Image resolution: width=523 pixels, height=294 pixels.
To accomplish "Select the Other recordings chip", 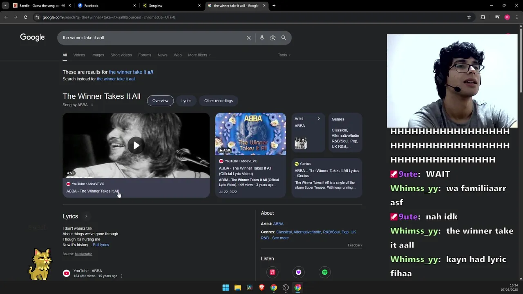I will coord(219,101).
